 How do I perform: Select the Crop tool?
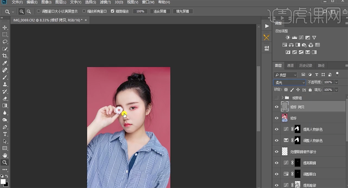[x=5, y=56]
